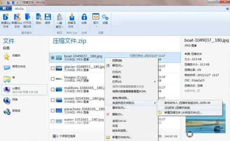Image resolution: width=230 pixels, height=141 pixels.
Task: Select water-1051601__180.jpg file name
Action: coord(84,120)
